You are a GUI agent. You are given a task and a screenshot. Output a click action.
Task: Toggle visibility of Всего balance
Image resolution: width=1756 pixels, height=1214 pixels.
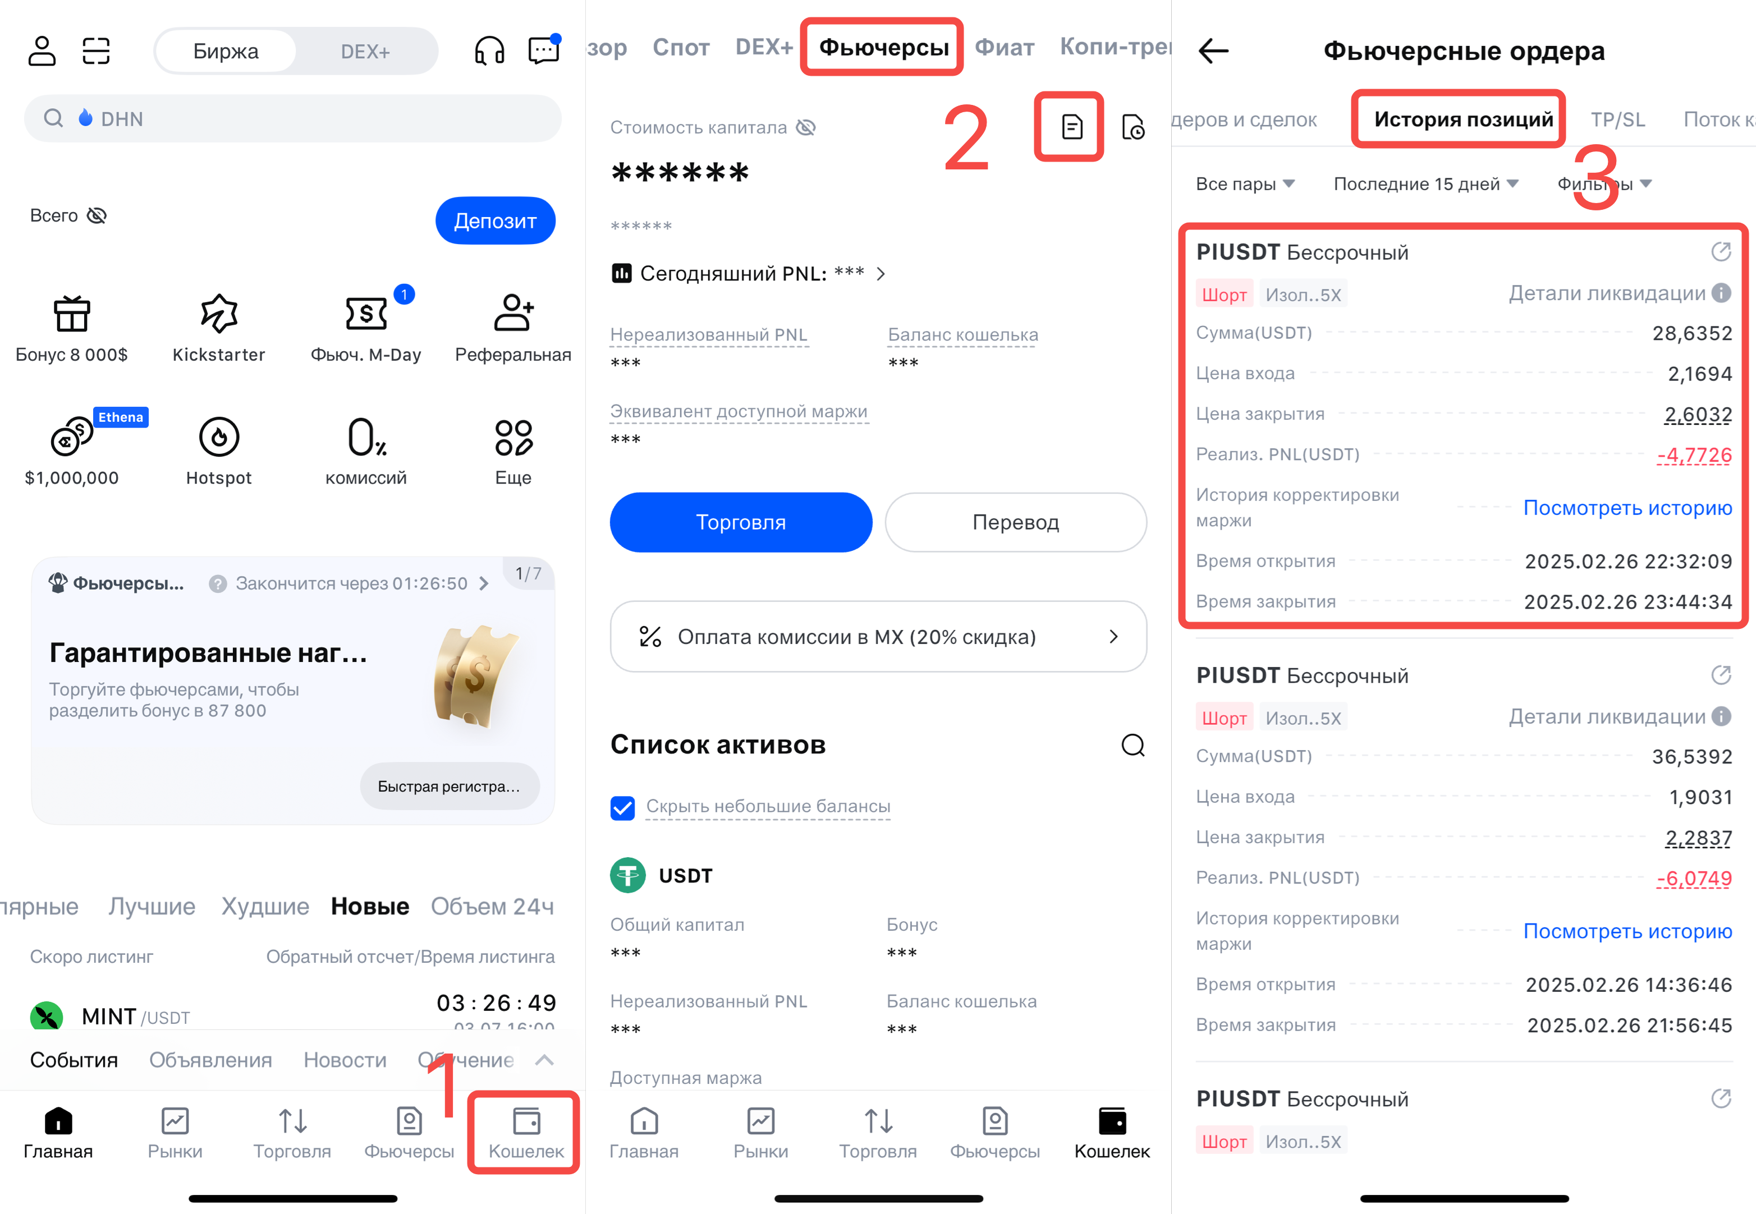pos(97,216)
